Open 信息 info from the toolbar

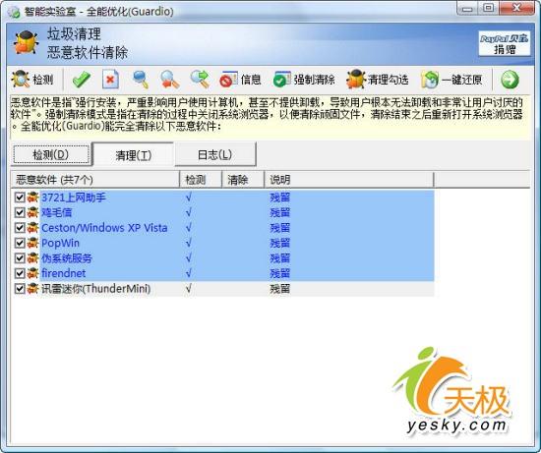(240, 80)
